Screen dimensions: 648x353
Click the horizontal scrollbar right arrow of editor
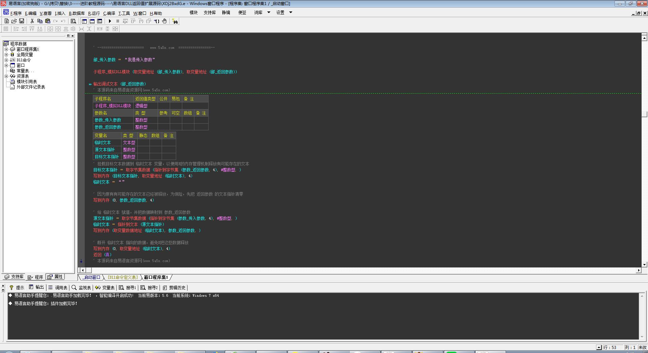638,270
